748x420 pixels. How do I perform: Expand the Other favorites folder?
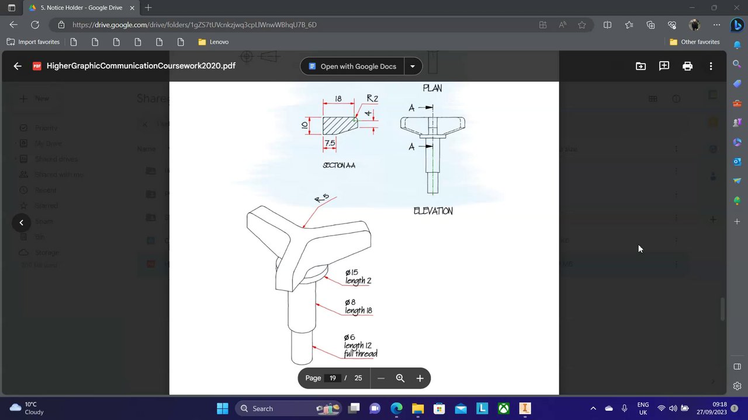[x=695, y=42]
